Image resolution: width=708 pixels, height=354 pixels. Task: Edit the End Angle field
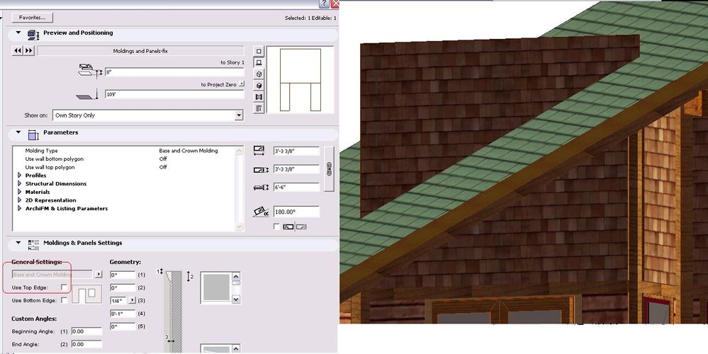click(86, 344)
